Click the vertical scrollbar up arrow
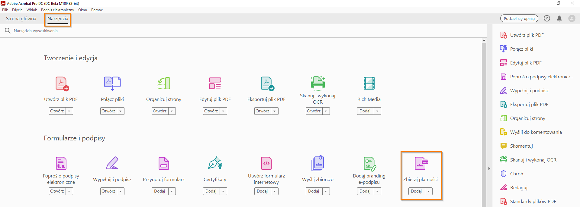Screen dimensions: 580x207 [x=484, y=40]
